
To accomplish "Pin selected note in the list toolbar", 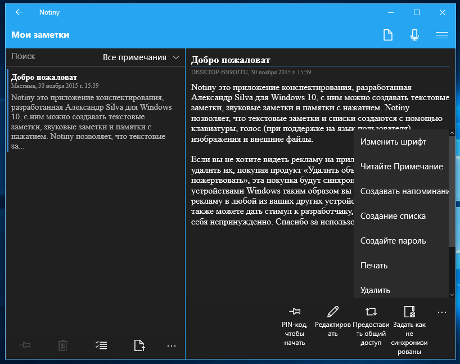I will click(x=25, y=345).
